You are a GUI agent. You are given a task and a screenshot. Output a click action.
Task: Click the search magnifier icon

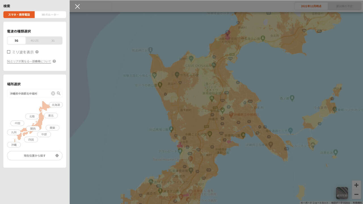(x=58, y=93)
